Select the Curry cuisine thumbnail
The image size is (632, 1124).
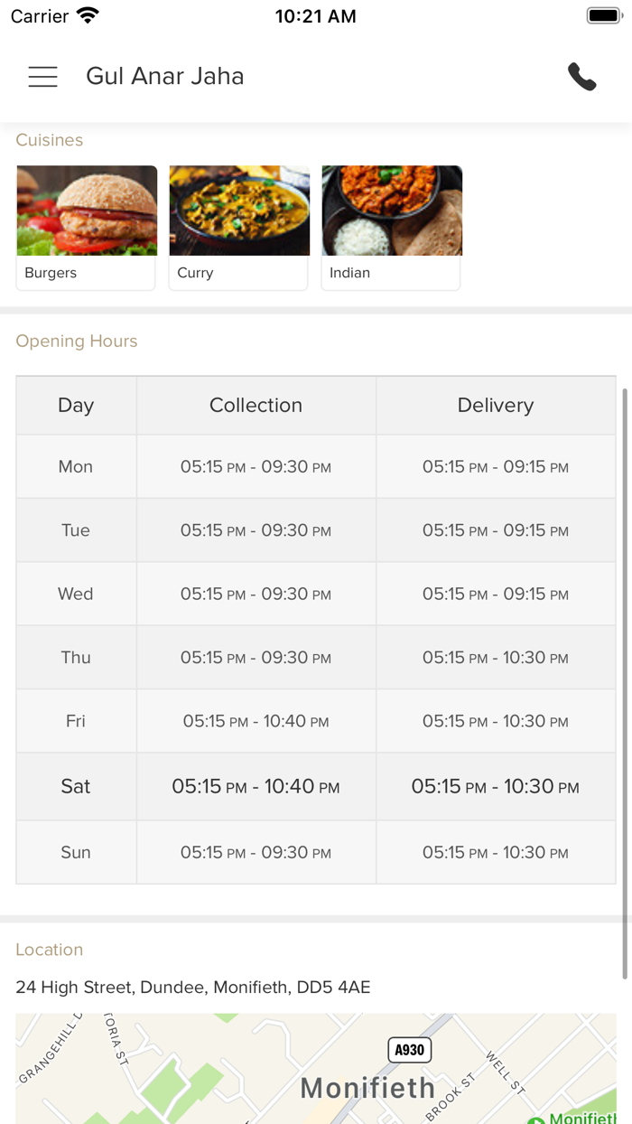pos(239,227)
